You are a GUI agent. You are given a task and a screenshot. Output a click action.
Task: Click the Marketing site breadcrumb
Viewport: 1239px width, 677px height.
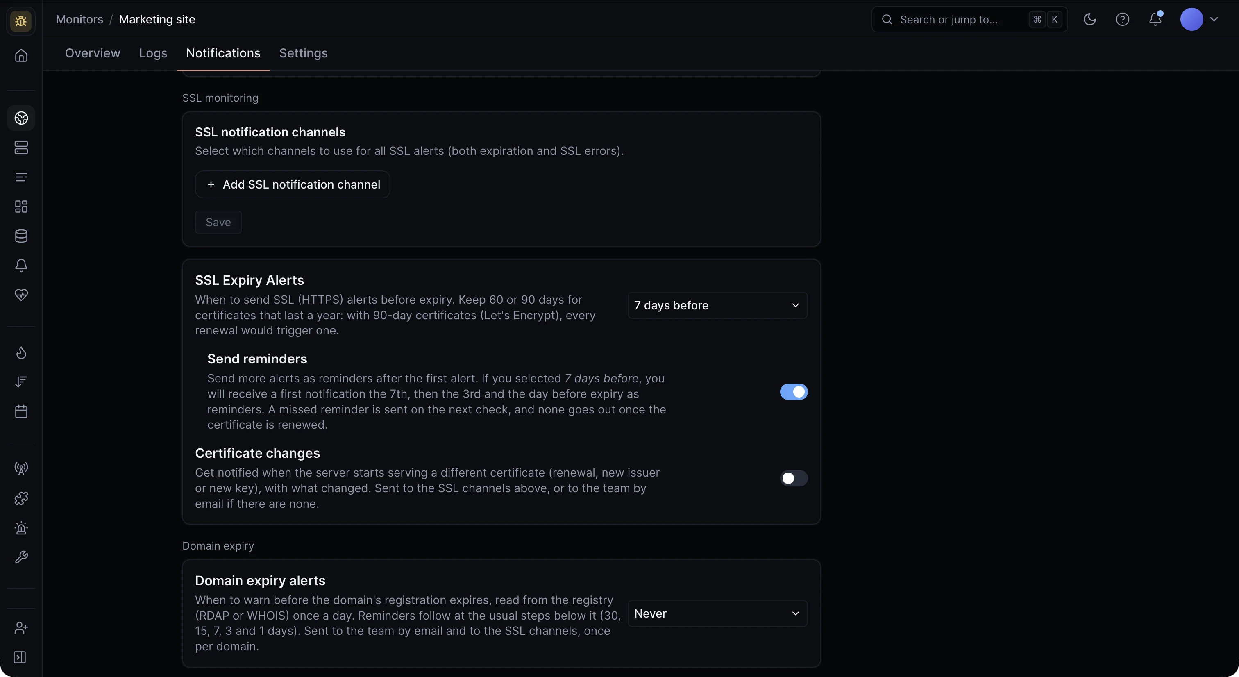click(157, 19)
